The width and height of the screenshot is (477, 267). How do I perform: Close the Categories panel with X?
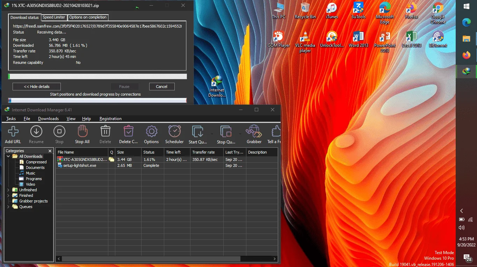(x=50, y=151)
